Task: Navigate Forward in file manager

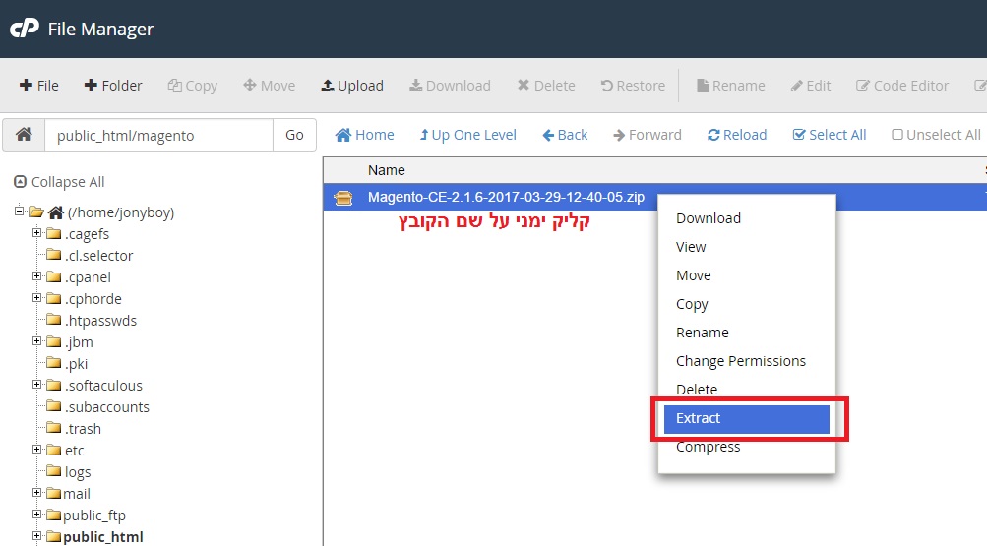Action: click(x=648, y=135)
